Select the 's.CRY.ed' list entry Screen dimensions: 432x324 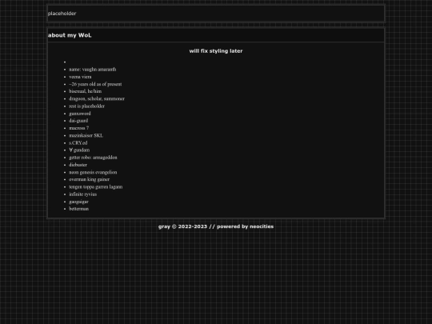(x=78, y=143)
